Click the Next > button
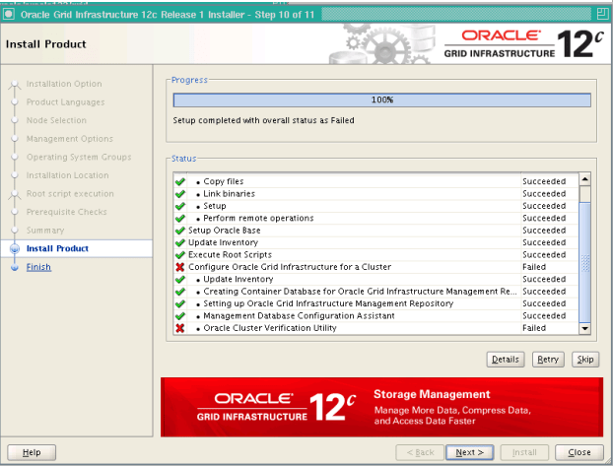The image size is (613, 466). 469,452
